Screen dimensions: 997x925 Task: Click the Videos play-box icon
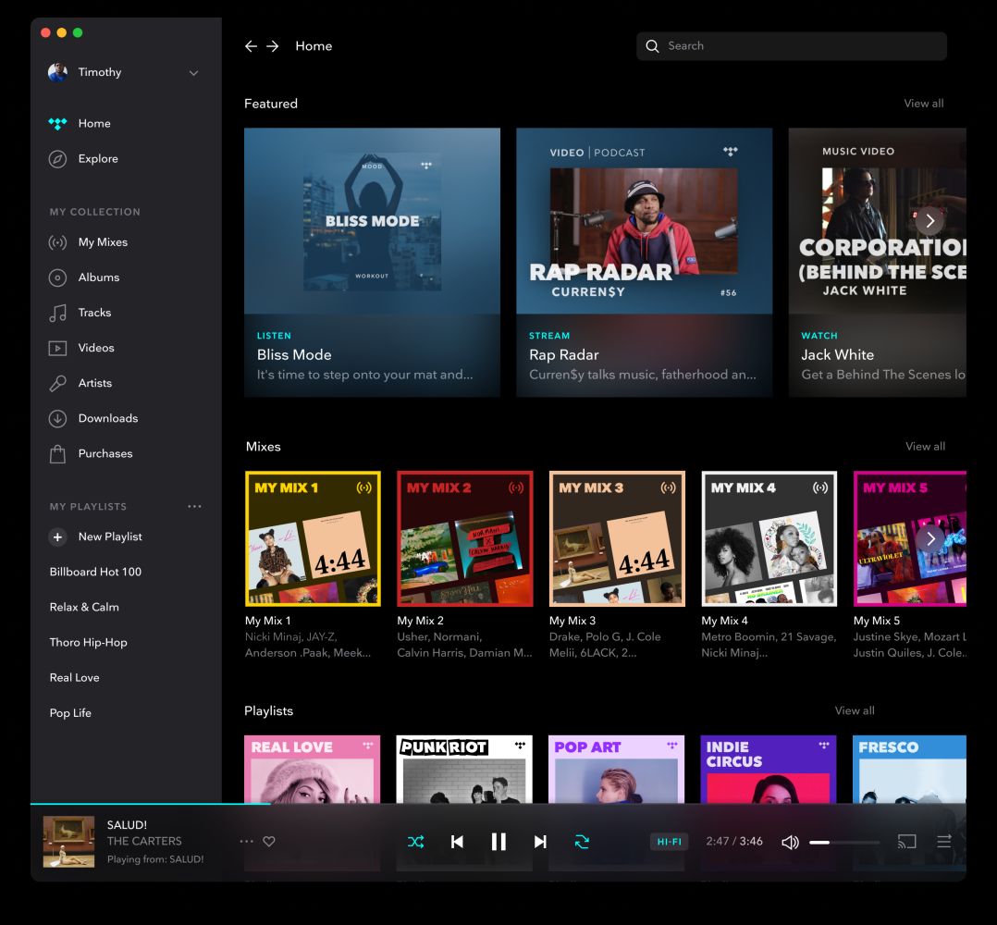click(57, 349)
